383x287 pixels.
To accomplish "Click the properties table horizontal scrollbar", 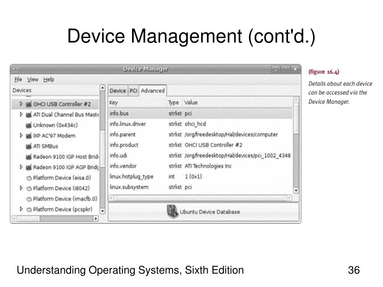I will (200, 198).
